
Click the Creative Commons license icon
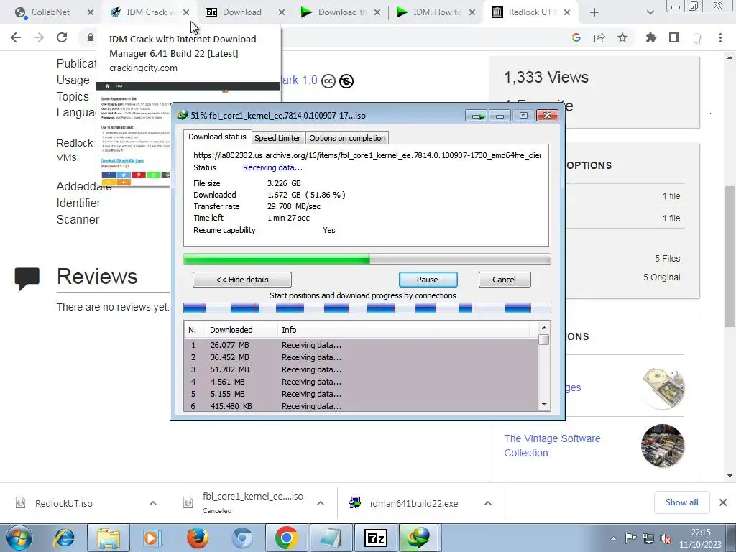328,81
